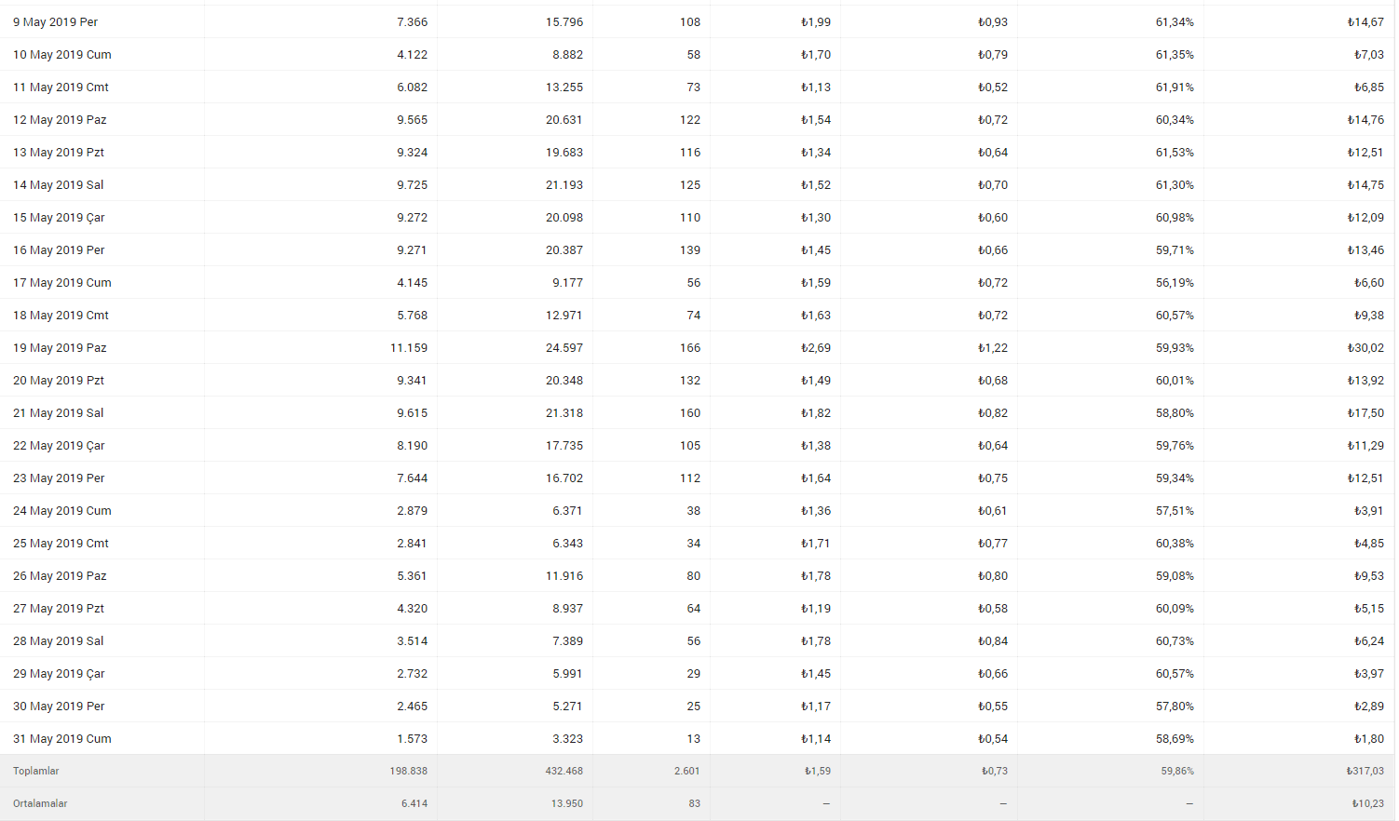
Task: Click the ₺2,69 value on 19 May
Action: coord(816,348)
